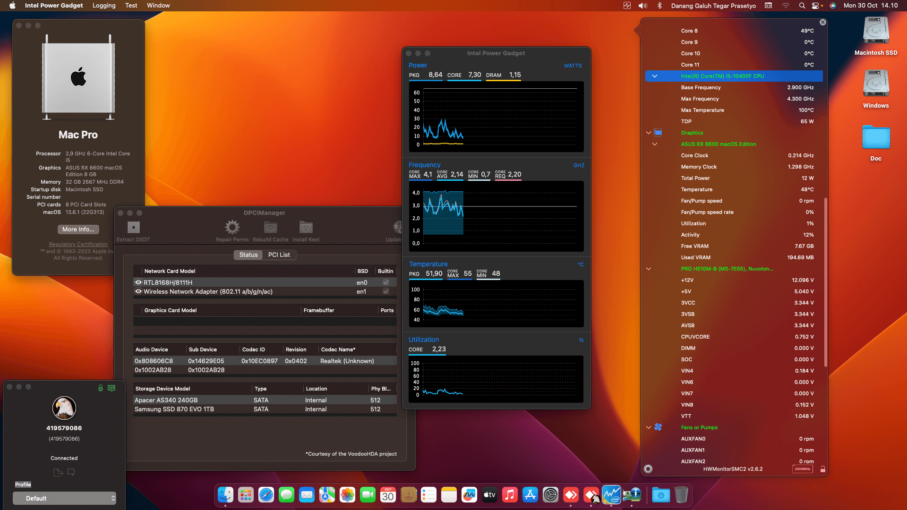Open the Window menu
This screenshot has width=907, height=510.
click(x=158, y=6)
